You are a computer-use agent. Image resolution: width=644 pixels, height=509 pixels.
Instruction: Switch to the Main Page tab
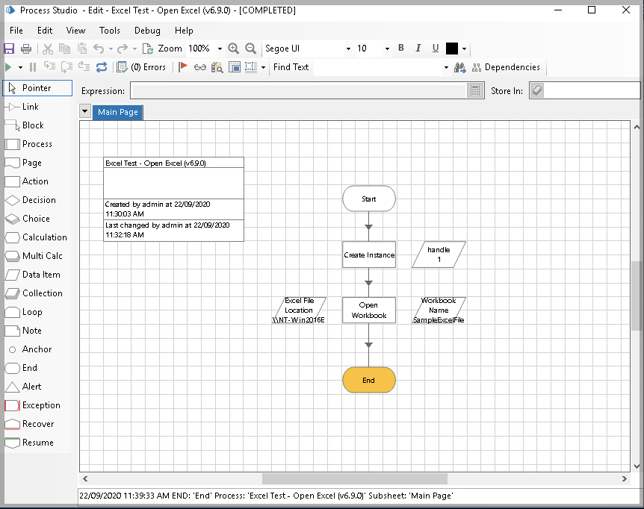(x=118, y=112)
